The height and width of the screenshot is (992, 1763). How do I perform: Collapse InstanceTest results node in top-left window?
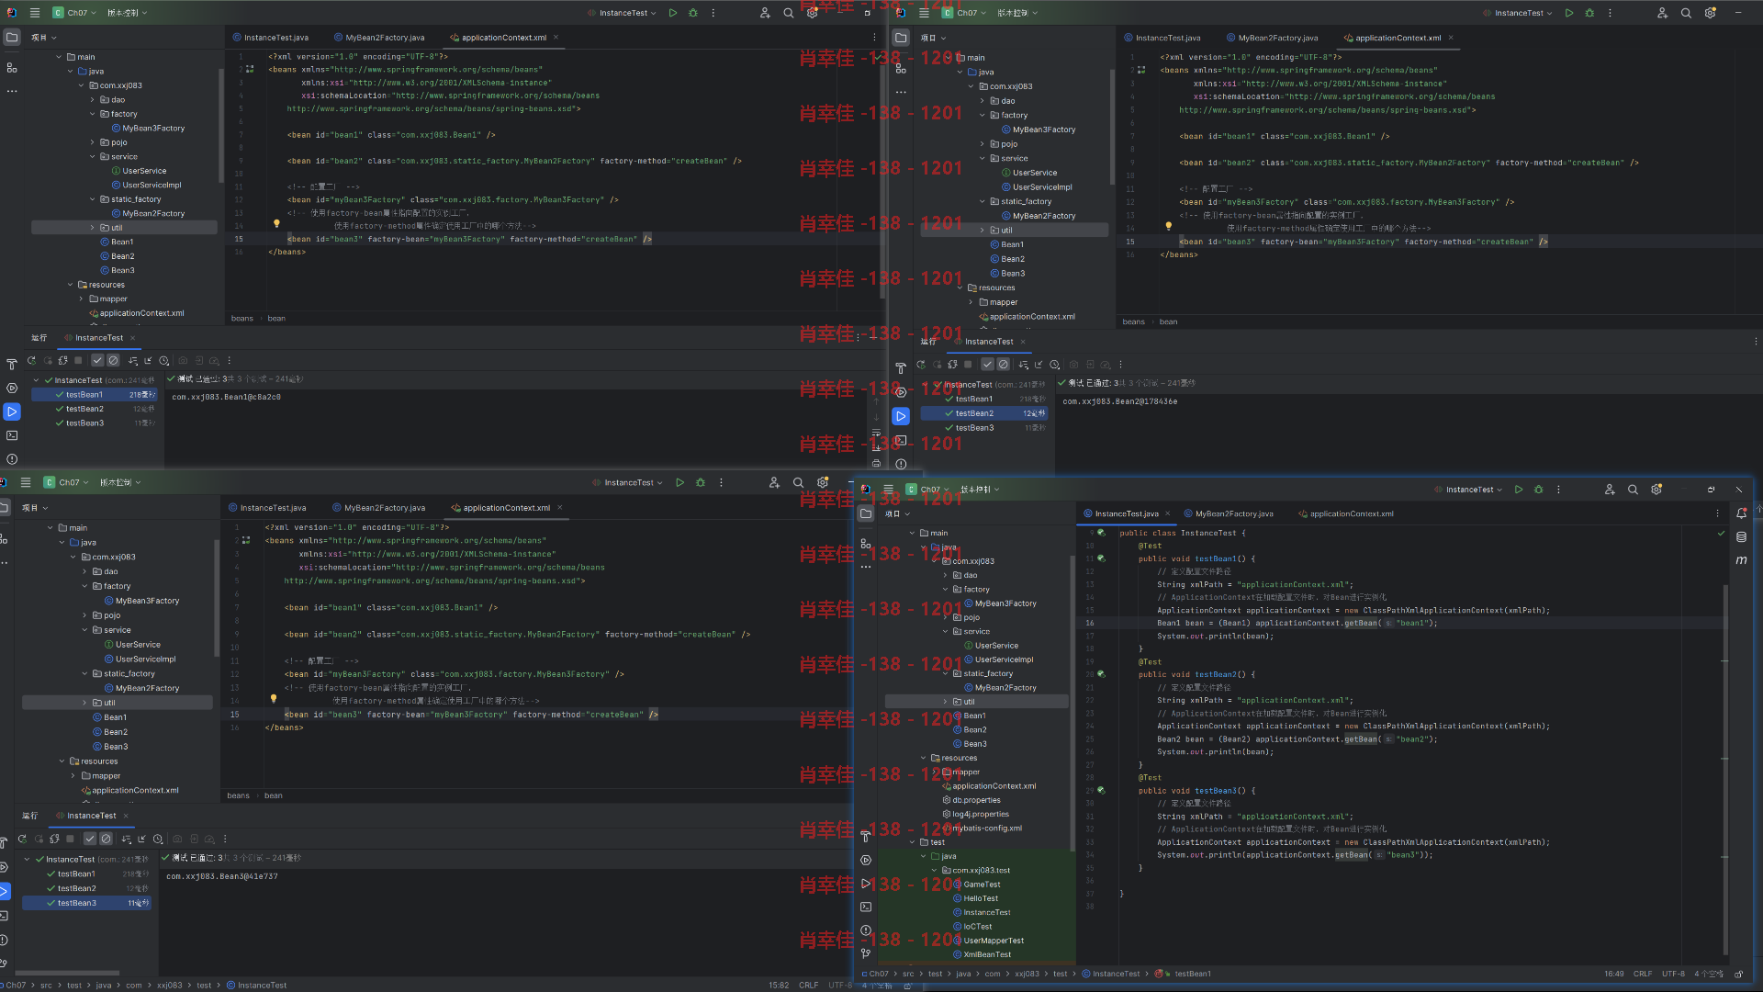click(x=37, y=380)
